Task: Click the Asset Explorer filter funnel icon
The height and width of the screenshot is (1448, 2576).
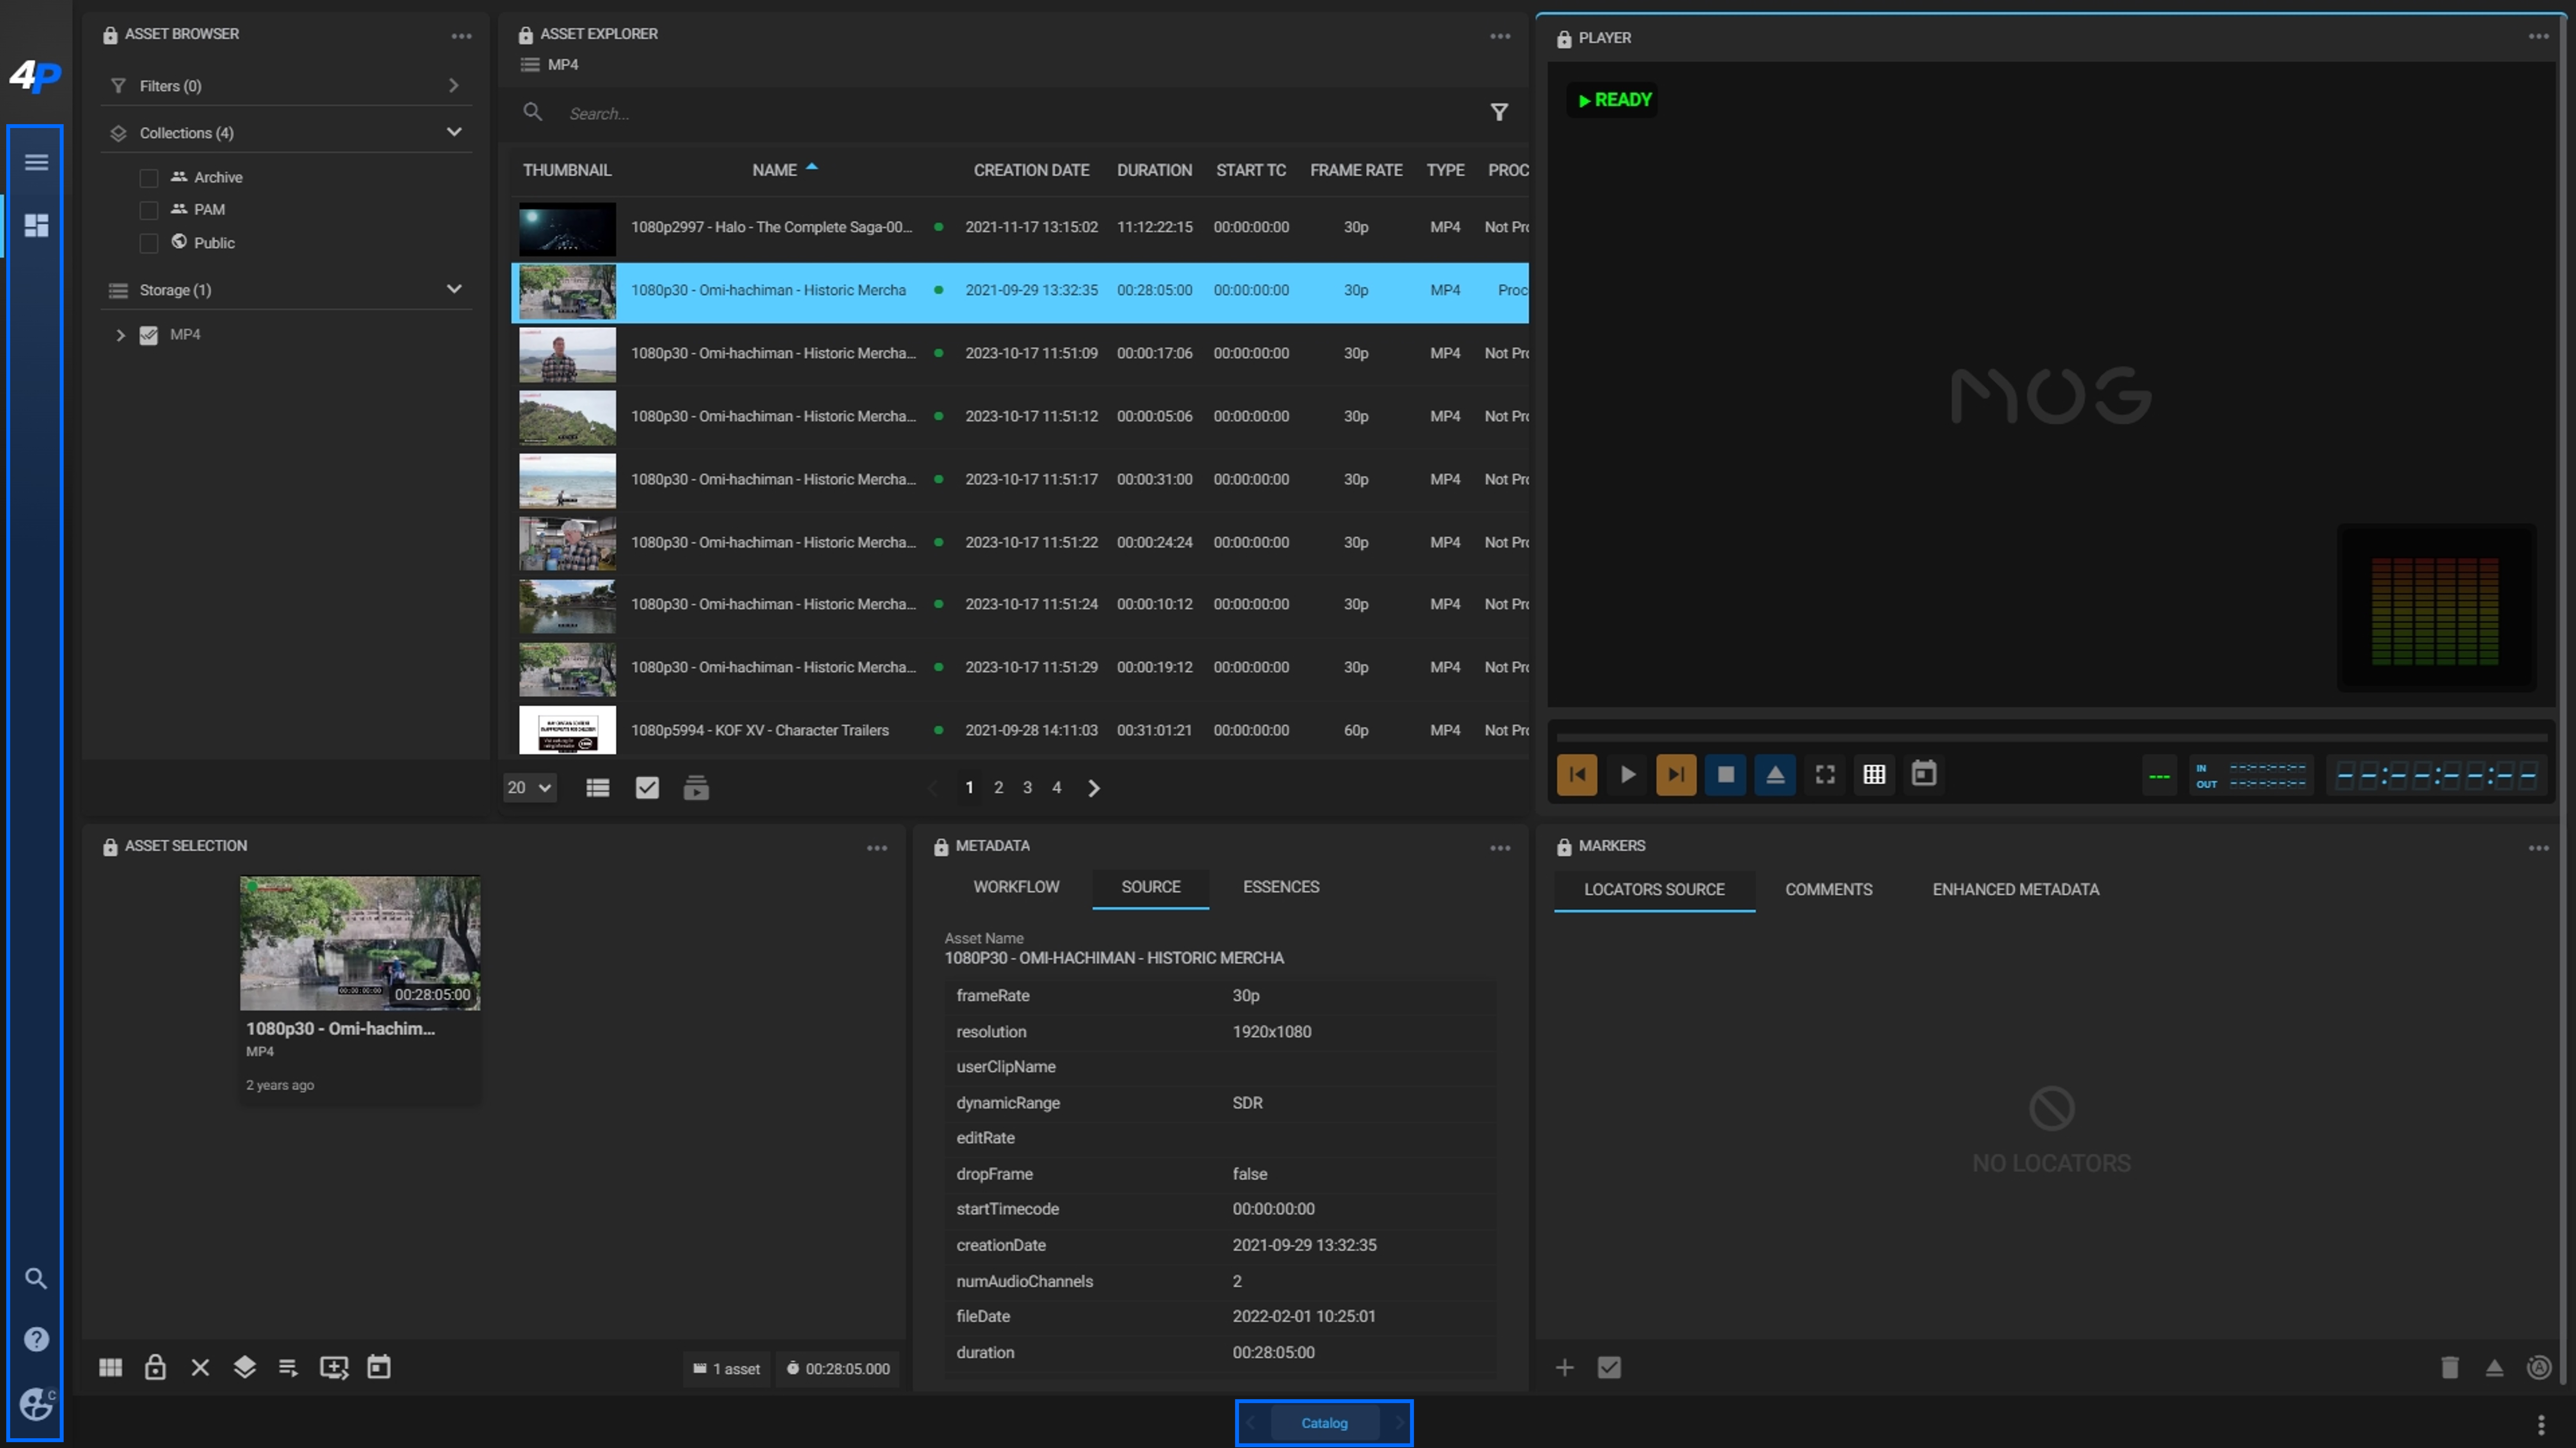Action: 1499,112
